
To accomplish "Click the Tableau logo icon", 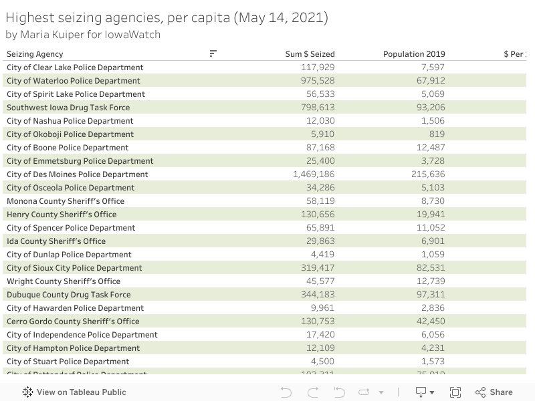I will pyautogui.click(x=28, y=392).
